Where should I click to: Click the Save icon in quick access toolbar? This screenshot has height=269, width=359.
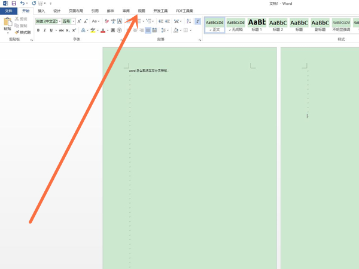point(13,4)
